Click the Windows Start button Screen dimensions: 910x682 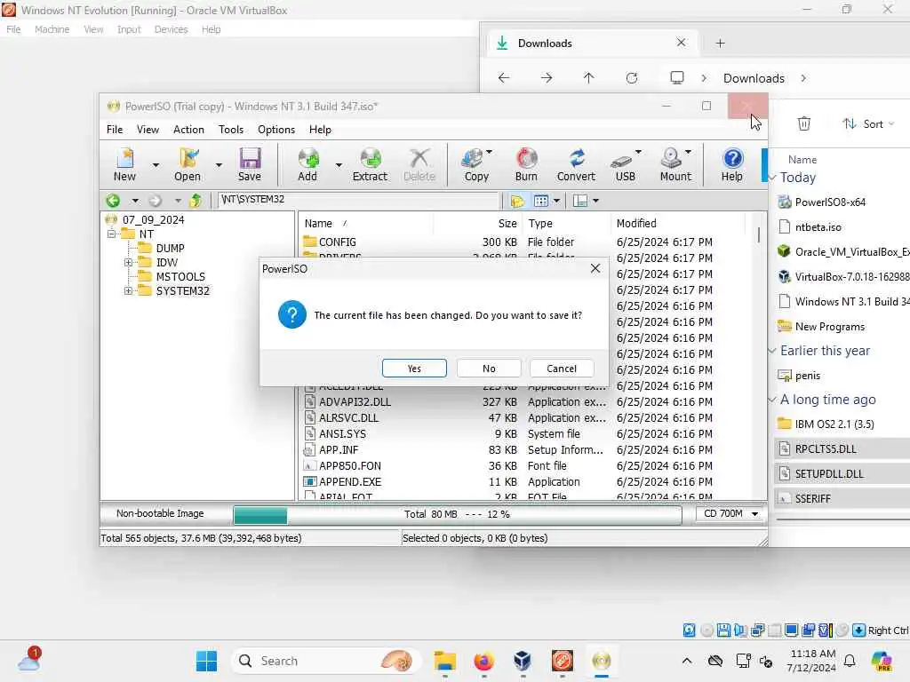coord(206,661)
